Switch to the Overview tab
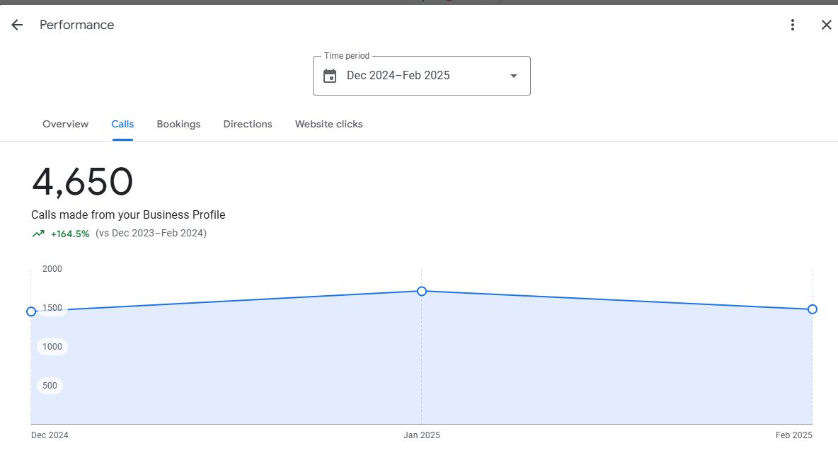838x453 pixels. (x=65, y=124)
